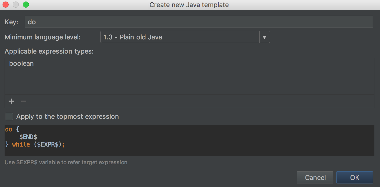Viewport: 380px width, 187px height.
Task: Confirm the template with the OK button
Action: pos(354,177)
